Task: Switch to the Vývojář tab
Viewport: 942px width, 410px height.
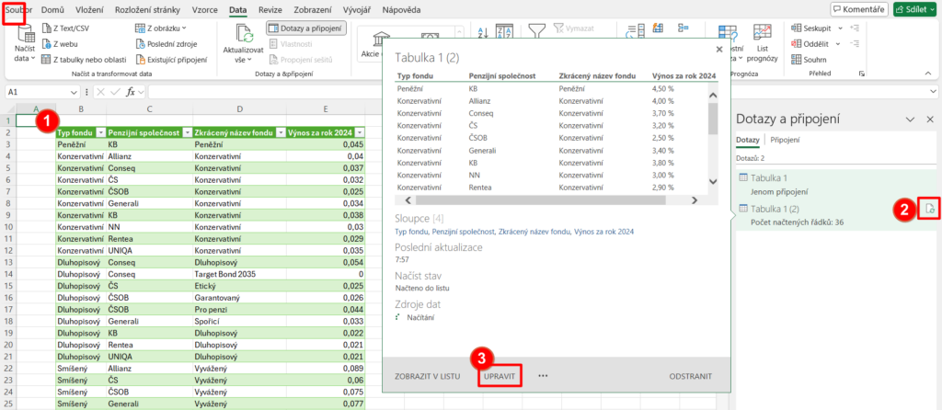Action: [356, 10]
